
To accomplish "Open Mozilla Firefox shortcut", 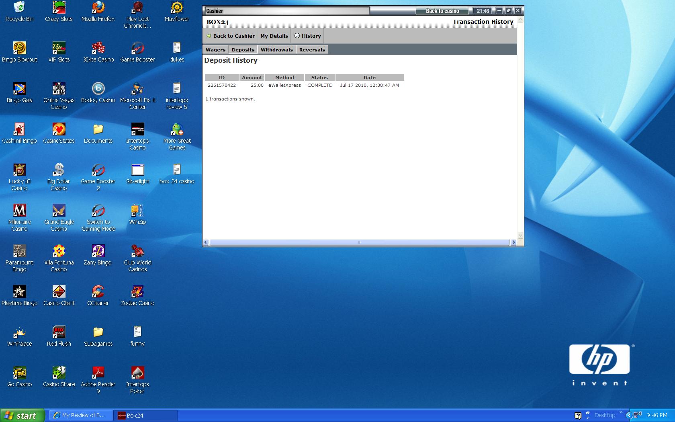I will [x=98, y=12].
